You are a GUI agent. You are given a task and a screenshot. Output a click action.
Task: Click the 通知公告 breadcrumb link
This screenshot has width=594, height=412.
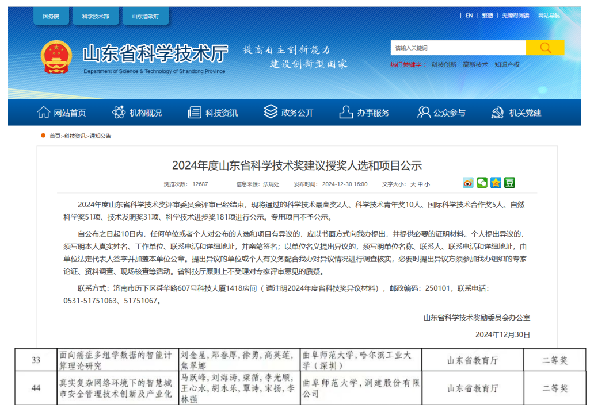coord(100,136)
